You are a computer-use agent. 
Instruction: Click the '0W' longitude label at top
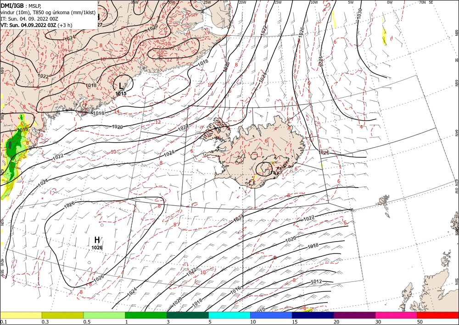[x=389, y=2]
